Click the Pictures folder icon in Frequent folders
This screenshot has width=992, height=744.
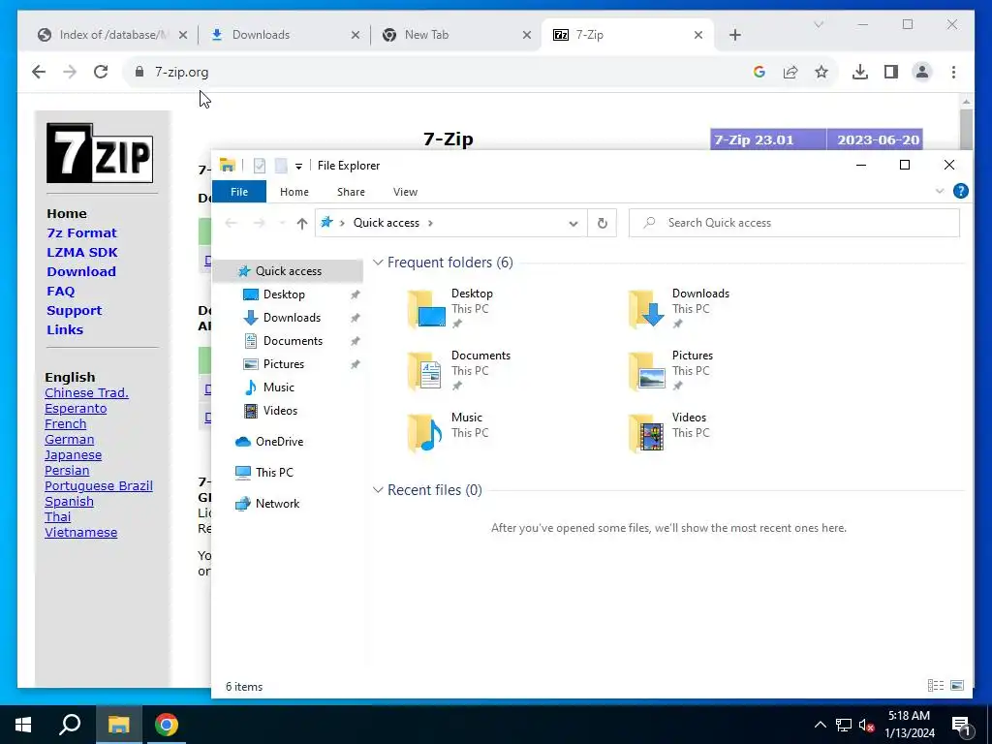point(646,371)
